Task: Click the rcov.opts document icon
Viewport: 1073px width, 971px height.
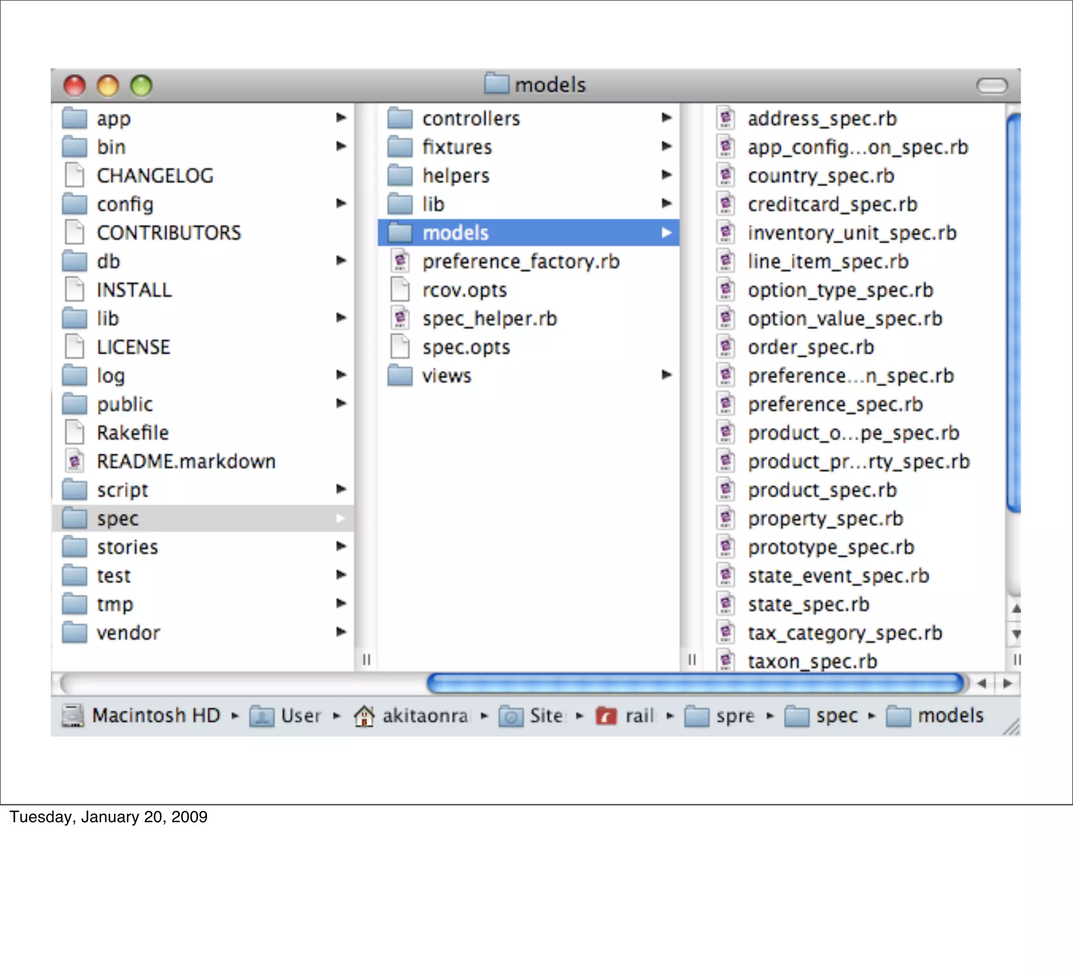Action: click(x=400, y=290)
